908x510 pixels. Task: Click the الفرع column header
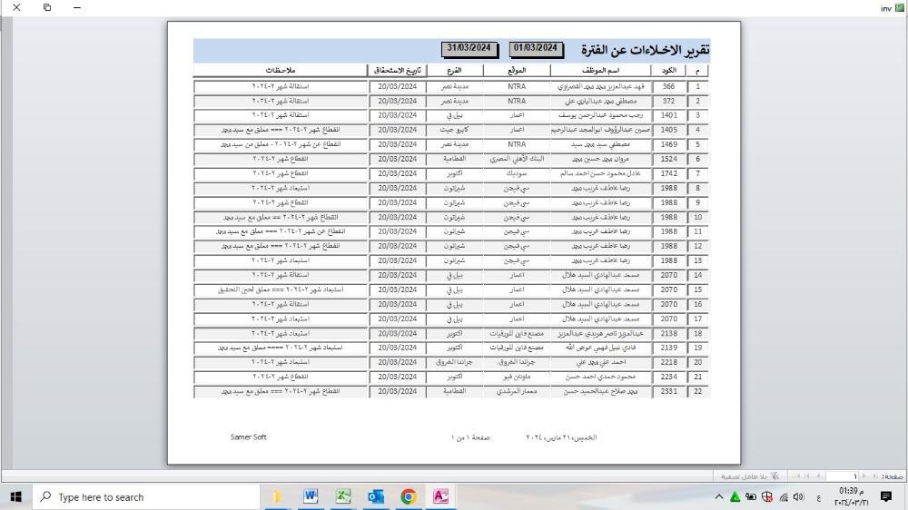[455, 70]
